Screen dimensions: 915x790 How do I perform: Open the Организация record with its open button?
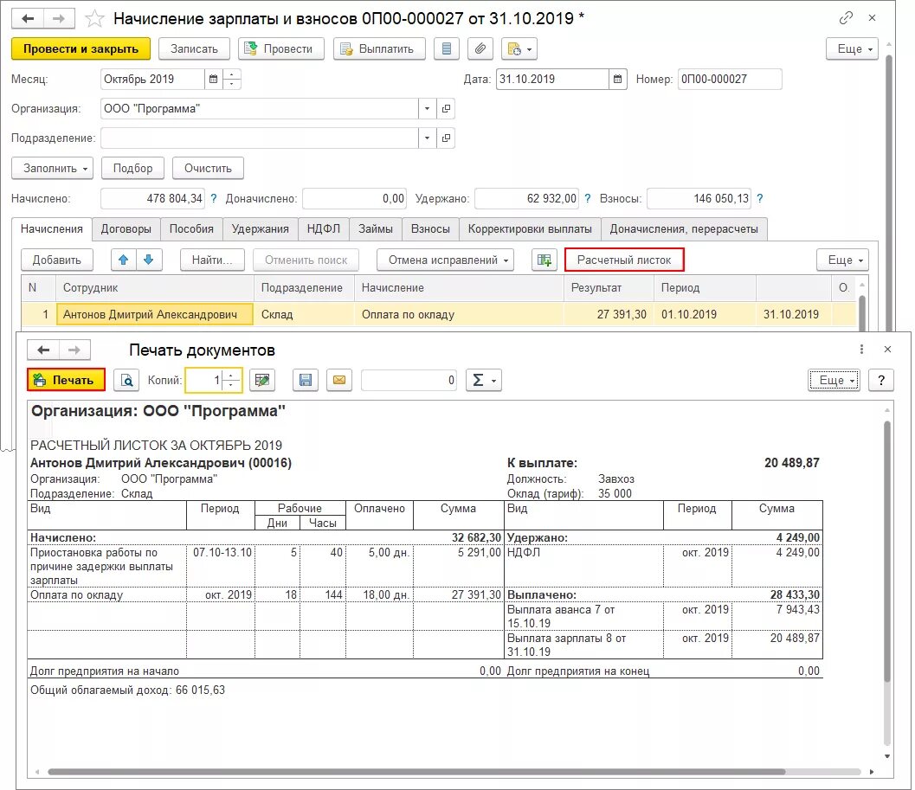(x=446, y=108)
